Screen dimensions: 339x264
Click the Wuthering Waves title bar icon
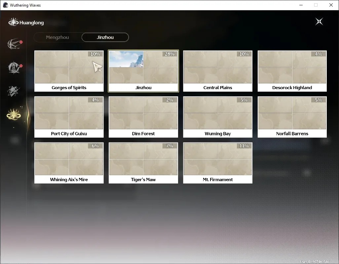5,5
